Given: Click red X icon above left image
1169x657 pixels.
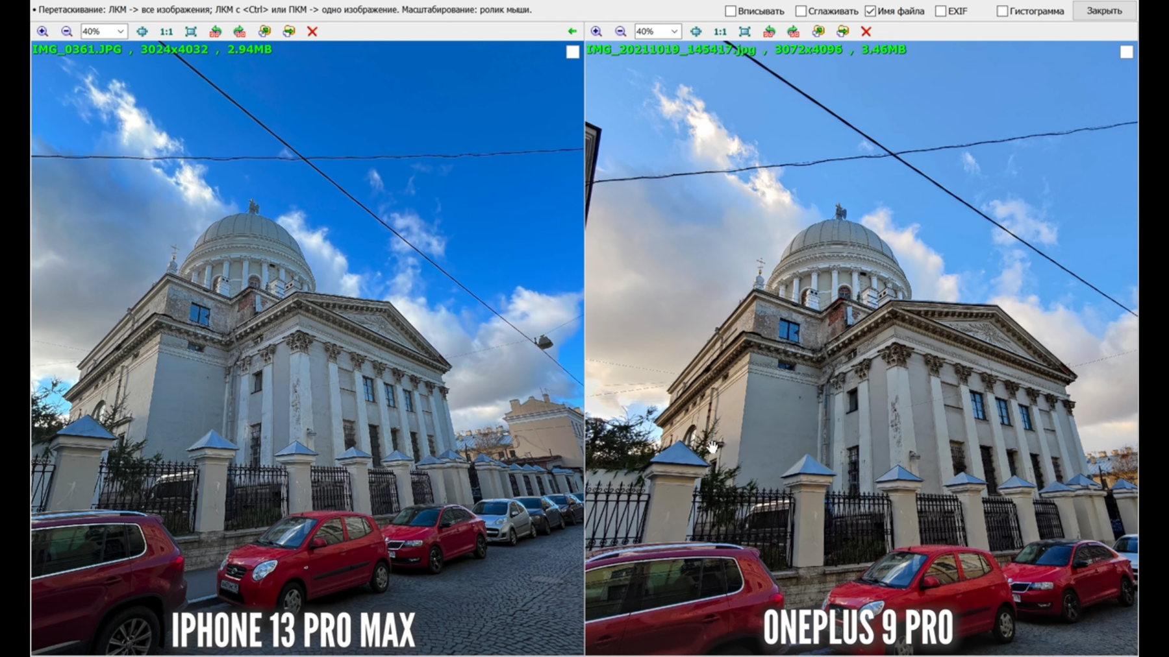Looking at the screenshot, I should (x=312, y=31).
